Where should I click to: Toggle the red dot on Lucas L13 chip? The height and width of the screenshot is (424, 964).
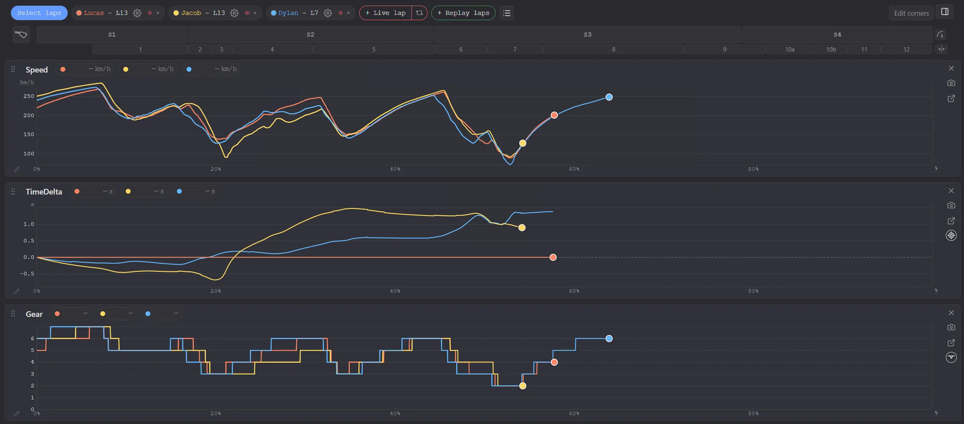(150, 13)
